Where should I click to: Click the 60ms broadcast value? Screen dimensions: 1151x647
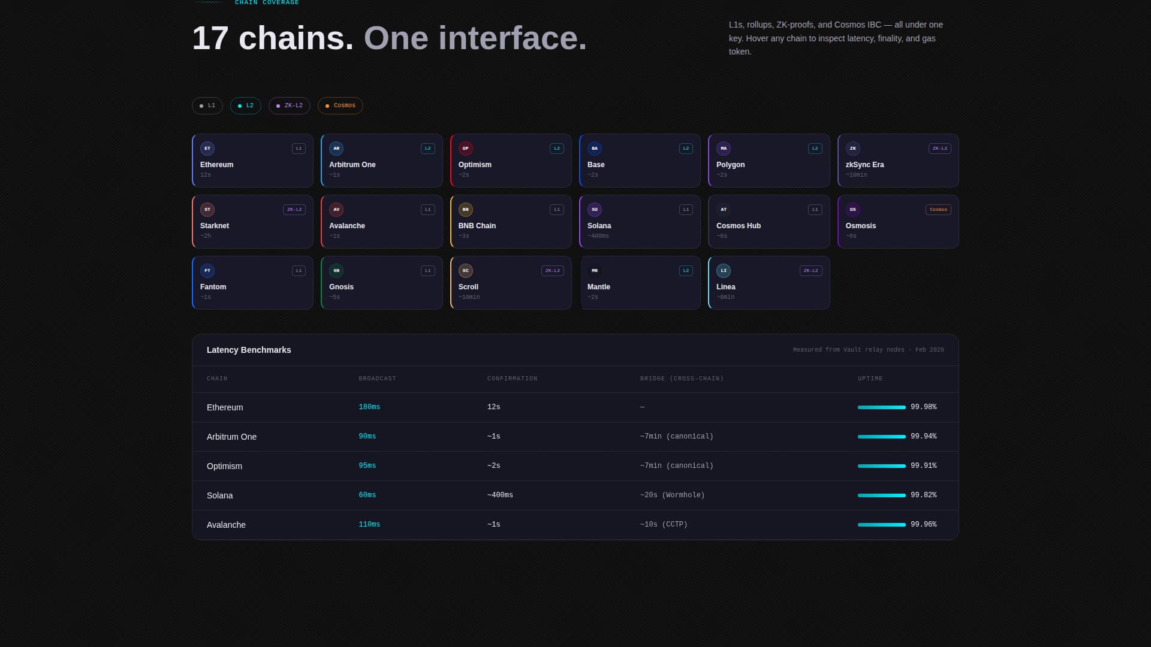367,495
